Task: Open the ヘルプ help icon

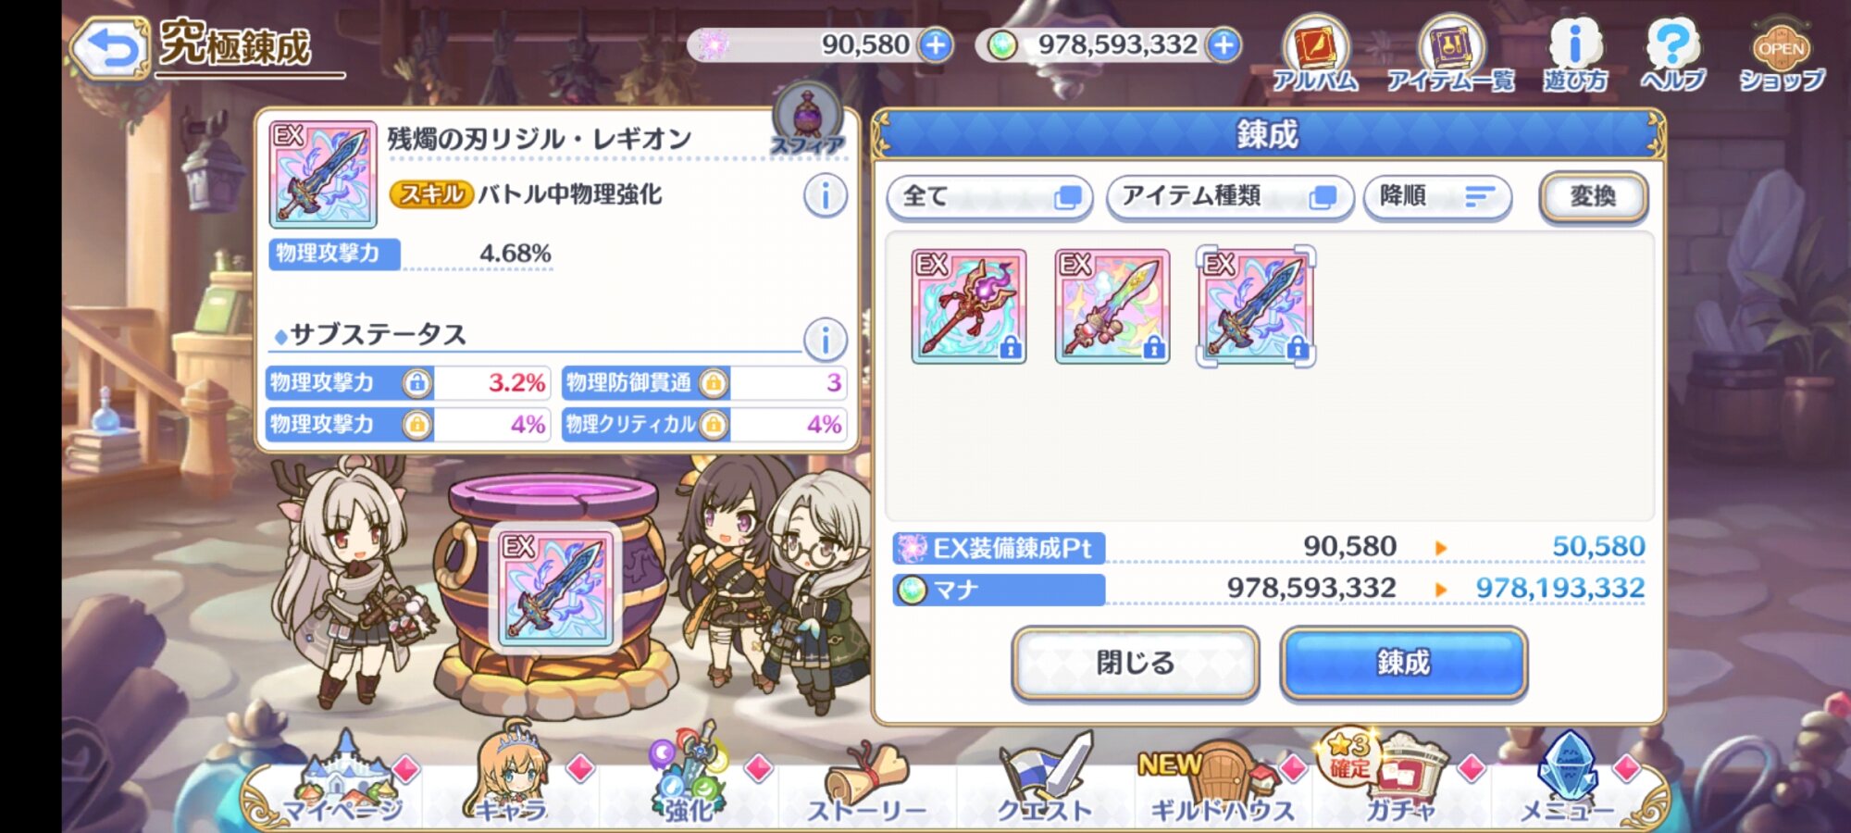Action: click(1672, 54)
